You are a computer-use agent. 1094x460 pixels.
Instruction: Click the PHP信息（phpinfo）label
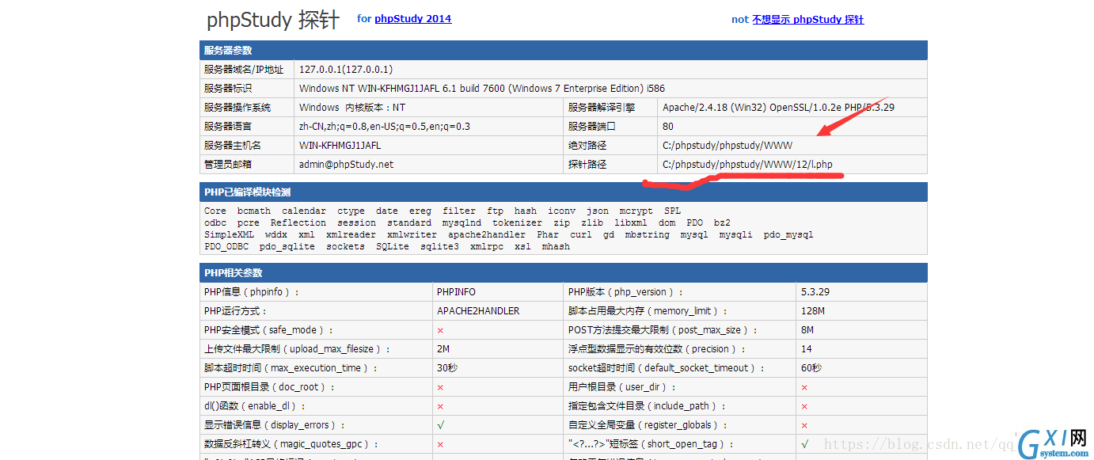coord(253,292)
